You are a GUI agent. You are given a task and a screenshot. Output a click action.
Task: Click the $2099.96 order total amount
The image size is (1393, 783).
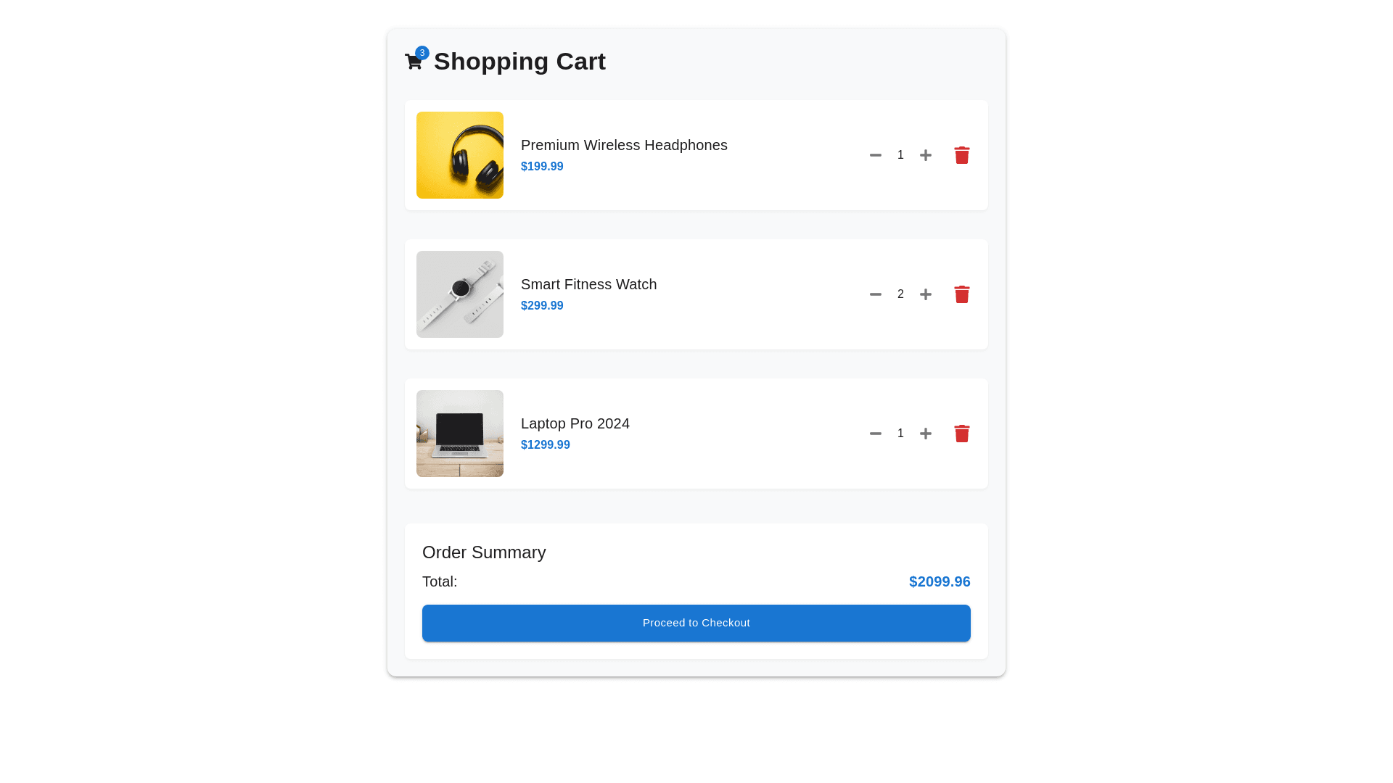pos(940,581)
